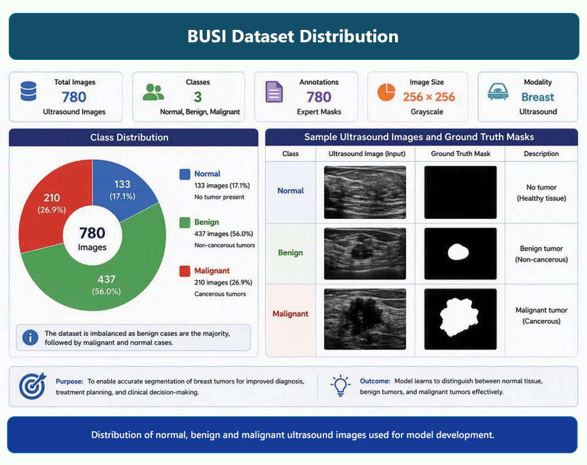Select the blue 133 (17.1%) donut segment
The width and height of the screenshot is (587, 465).
pos(123,190)
